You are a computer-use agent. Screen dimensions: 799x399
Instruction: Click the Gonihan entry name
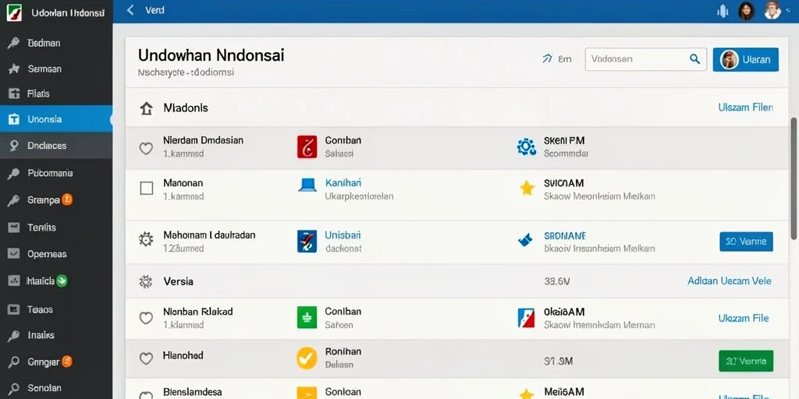(343, 140)
